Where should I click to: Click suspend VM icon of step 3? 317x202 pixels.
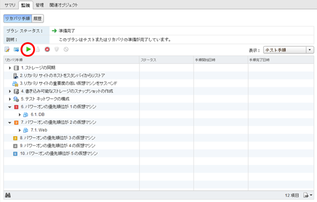15,84
